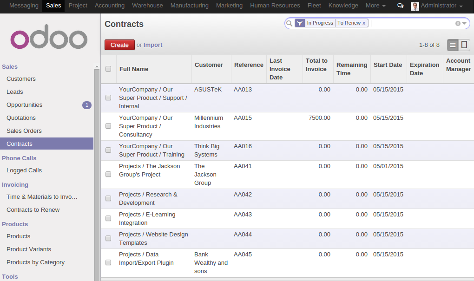Check the AA016 contract row checkbox
This screenshot has width=474, height=281.
pyautogui.click(x=108, y=150)
